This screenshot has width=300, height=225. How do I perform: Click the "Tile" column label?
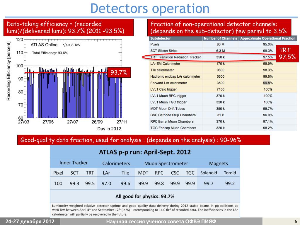tap(125, 173)
